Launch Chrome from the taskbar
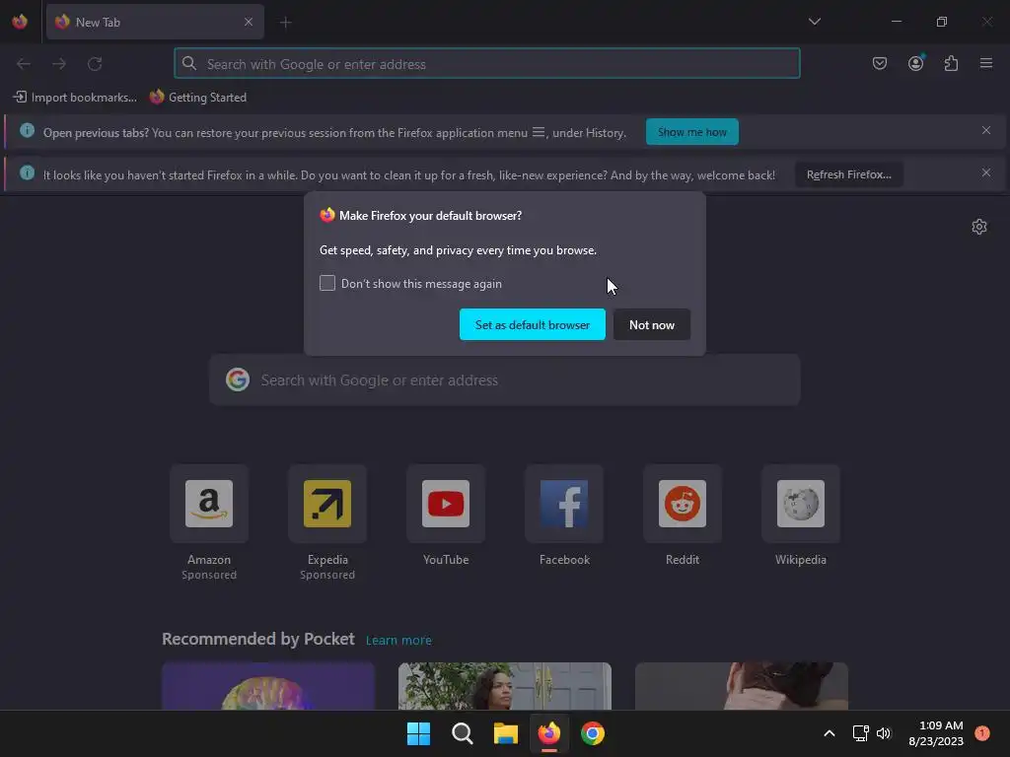This screenshot has width=1010, height=757. (593, 733)
